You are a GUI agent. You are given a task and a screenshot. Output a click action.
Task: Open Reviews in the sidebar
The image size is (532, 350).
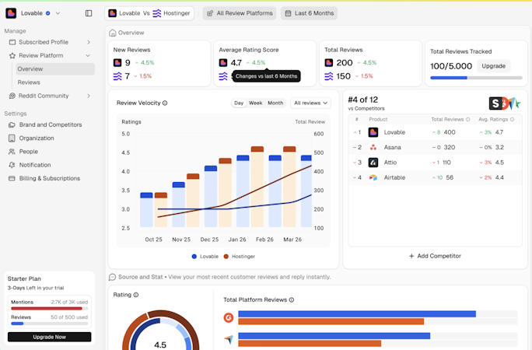click(x=29, y=82)
